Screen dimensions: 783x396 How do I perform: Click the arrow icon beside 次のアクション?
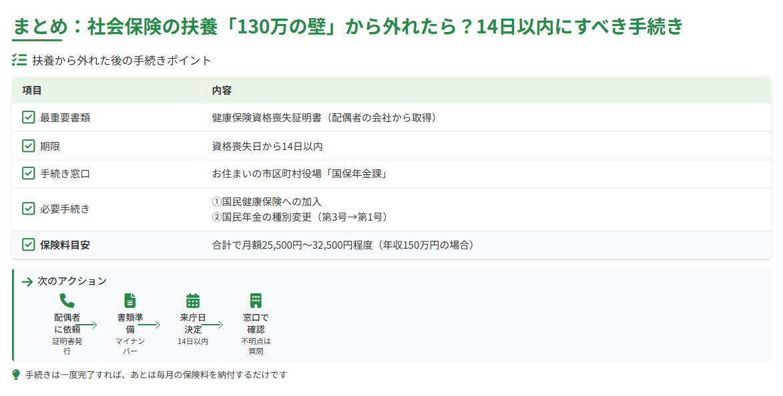(27, 281)
